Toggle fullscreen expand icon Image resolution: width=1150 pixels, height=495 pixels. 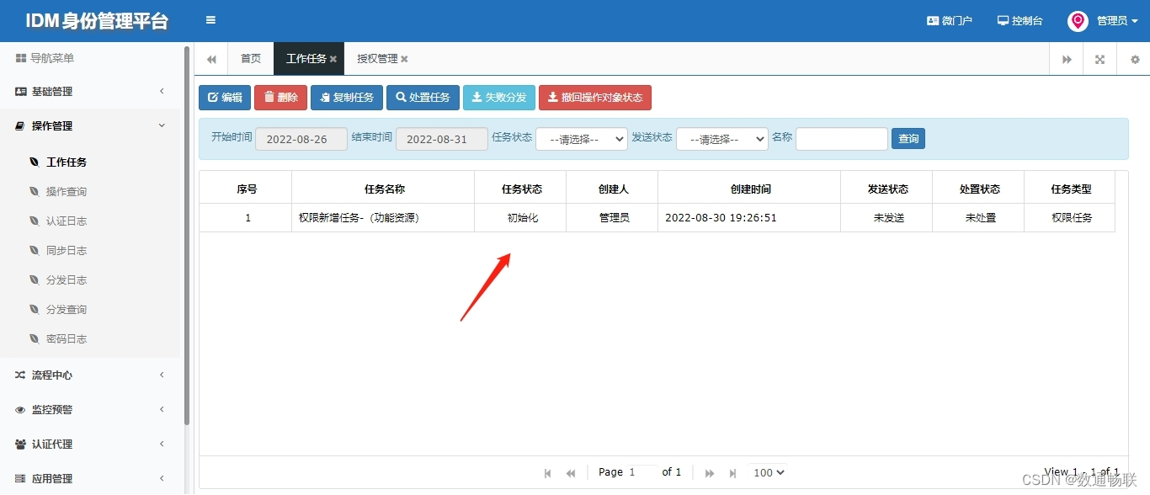1099,59
